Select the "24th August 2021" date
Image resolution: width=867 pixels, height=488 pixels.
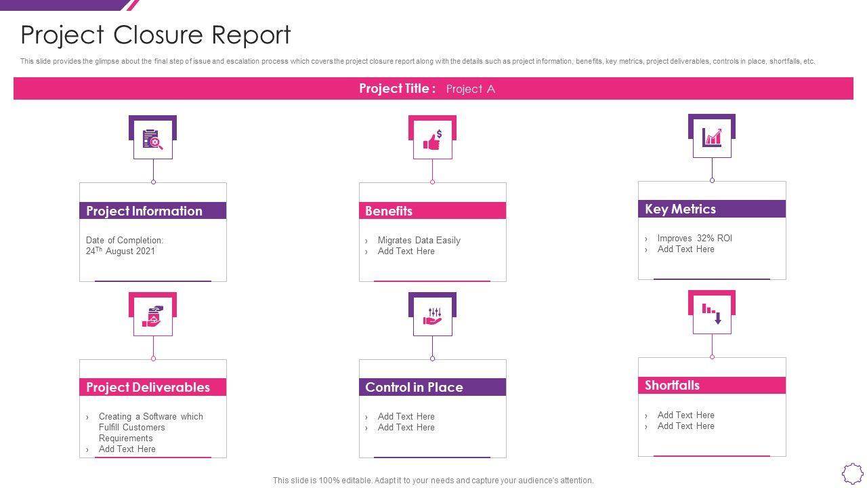(121, 251)
